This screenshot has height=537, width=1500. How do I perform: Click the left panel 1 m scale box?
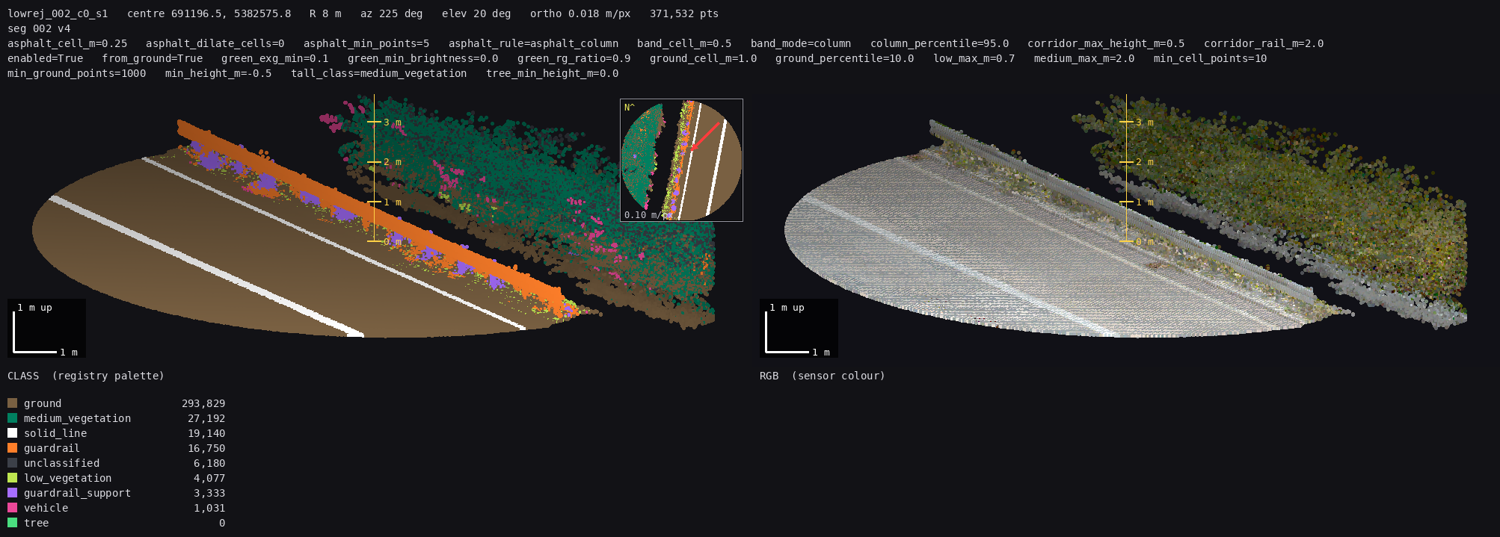[x=46, y=329]
